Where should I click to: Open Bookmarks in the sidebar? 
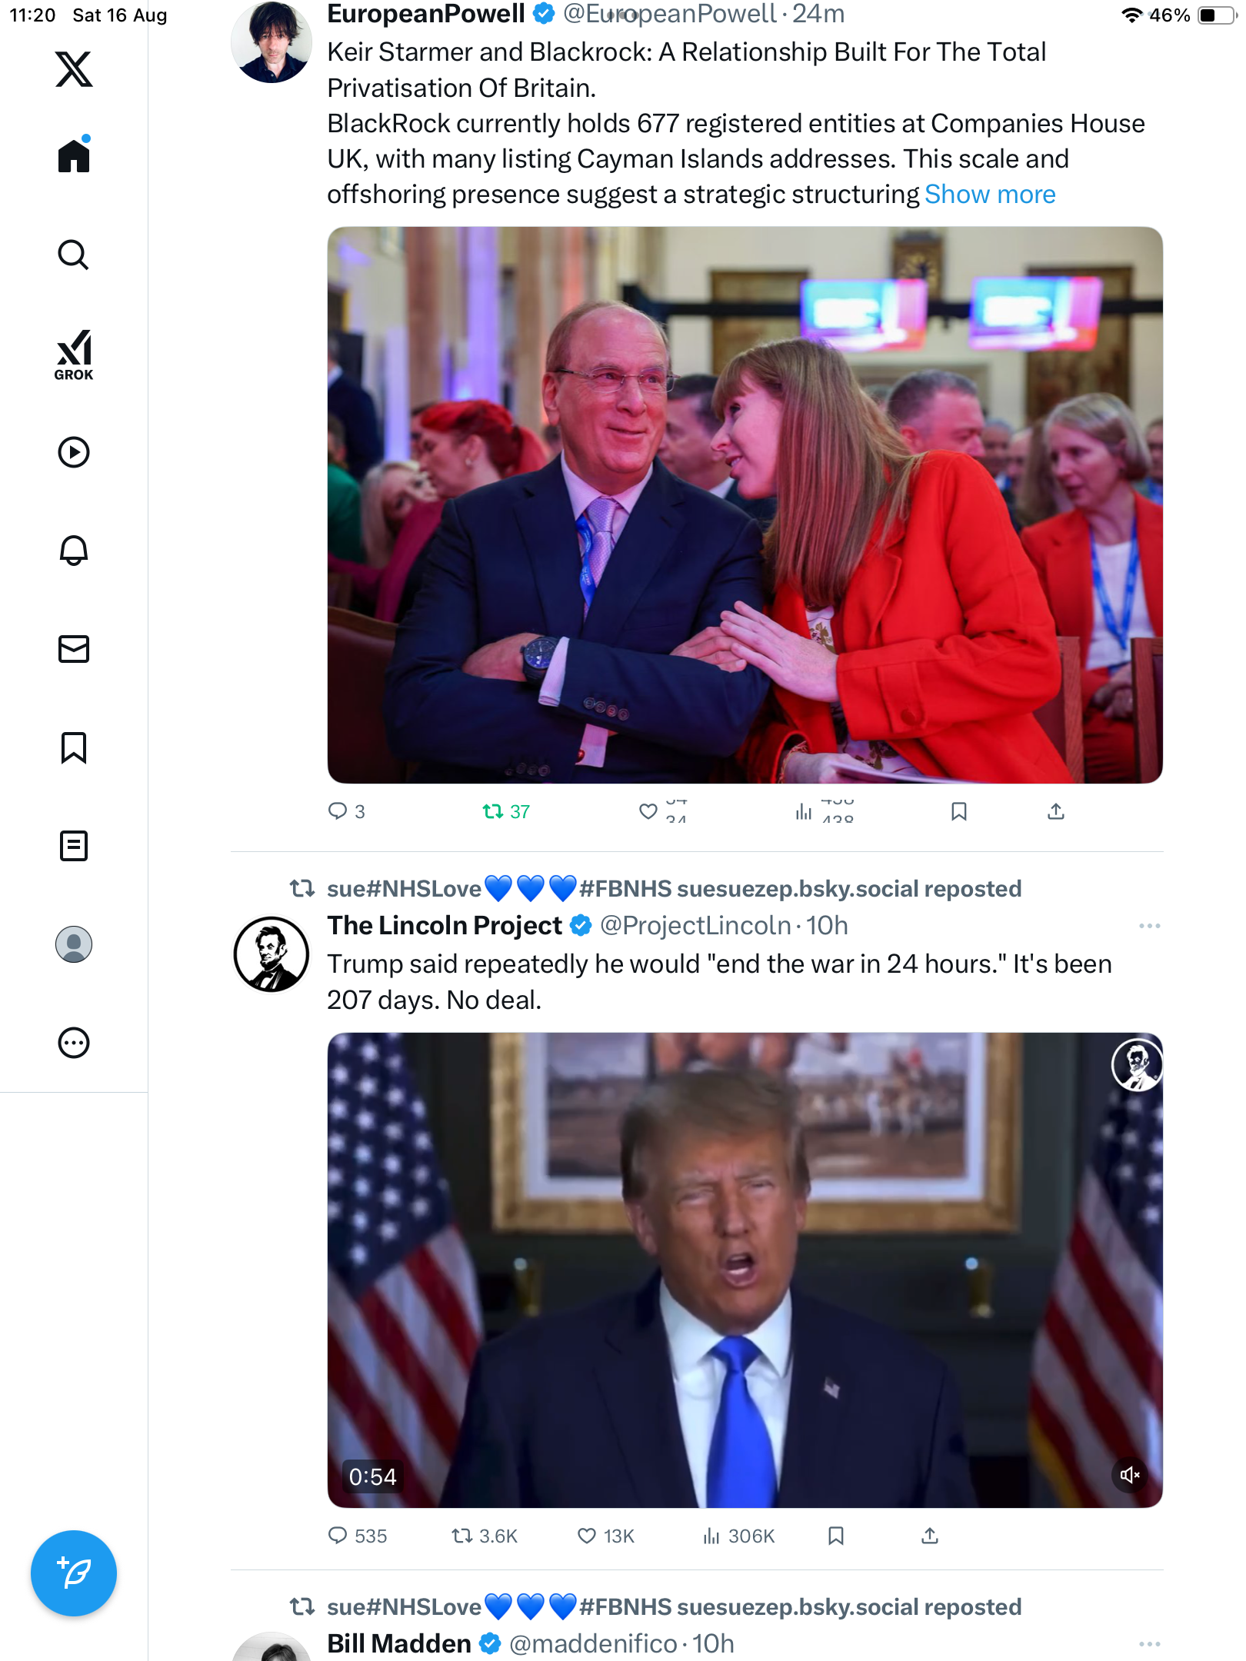click(74, 747)
